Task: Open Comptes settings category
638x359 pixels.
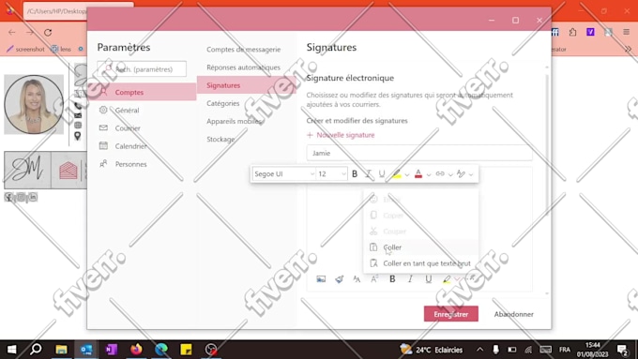Action: (x=143, y=92)
